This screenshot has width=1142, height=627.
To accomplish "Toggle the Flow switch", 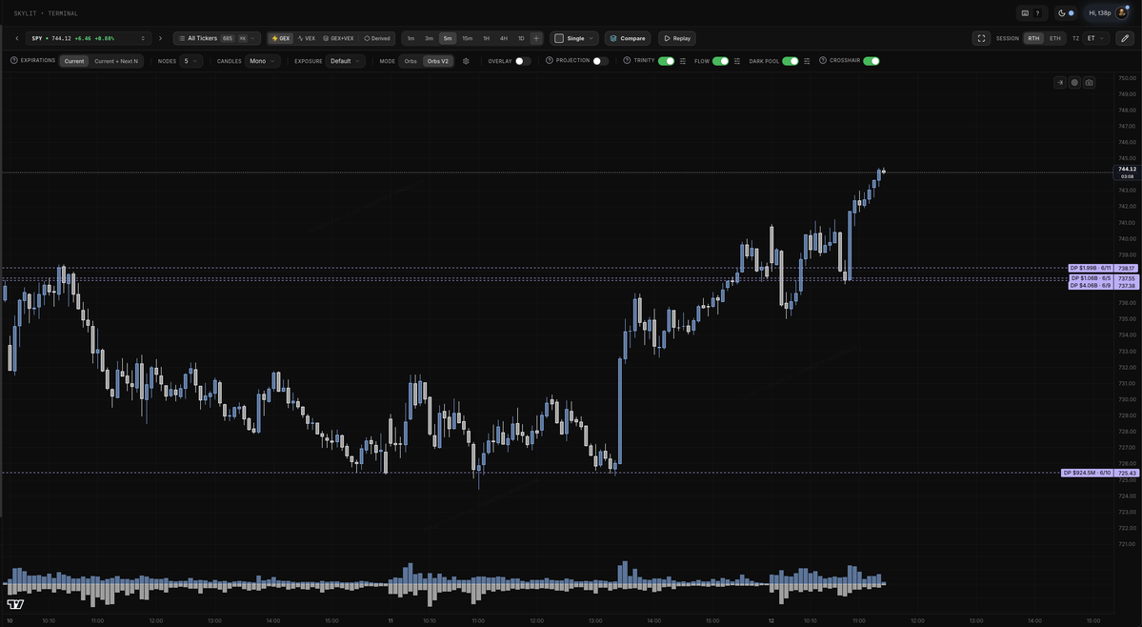I will [720, 61].
